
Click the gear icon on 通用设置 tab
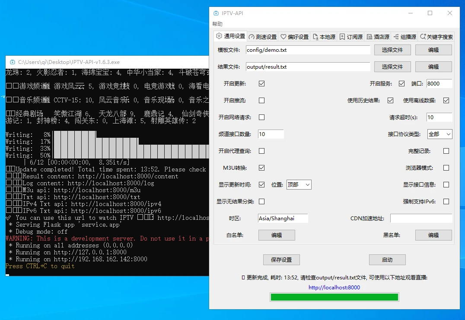point(219,36)
